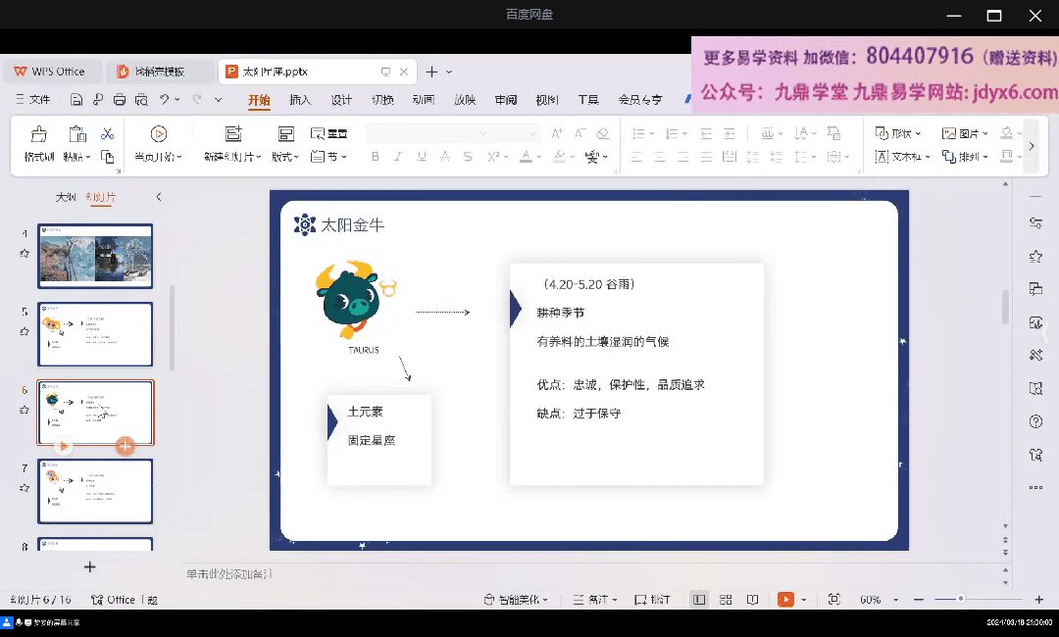
Task: Open the Picture (图片) dropdown
Action: point(965,133)
